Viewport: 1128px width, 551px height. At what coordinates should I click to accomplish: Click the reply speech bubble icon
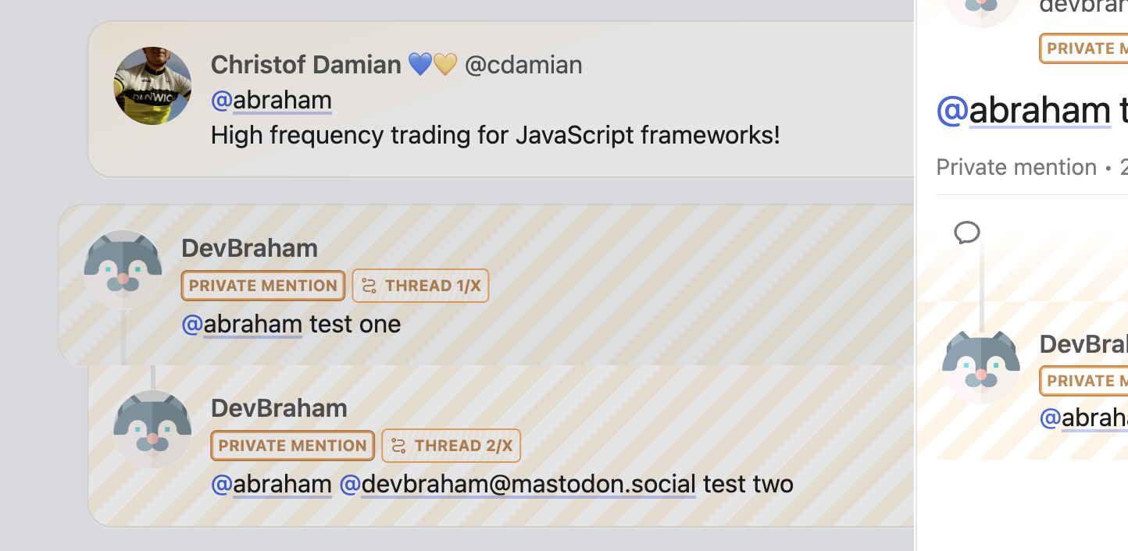pos(967,233)
